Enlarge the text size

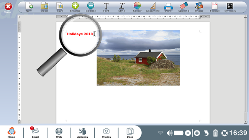(x=75, y=7)
